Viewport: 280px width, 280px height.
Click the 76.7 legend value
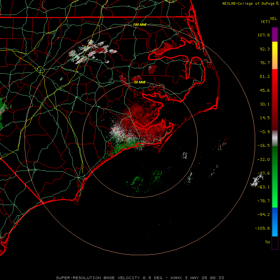[265, 63]
